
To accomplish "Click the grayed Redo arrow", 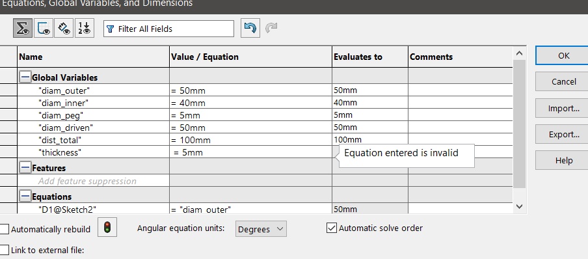I will pyautogui.click(x=271, y=28).
